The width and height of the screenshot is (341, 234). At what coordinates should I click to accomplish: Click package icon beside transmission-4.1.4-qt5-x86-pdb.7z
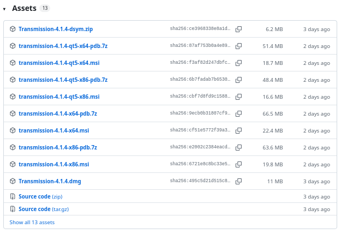click(x=13, y=80)
